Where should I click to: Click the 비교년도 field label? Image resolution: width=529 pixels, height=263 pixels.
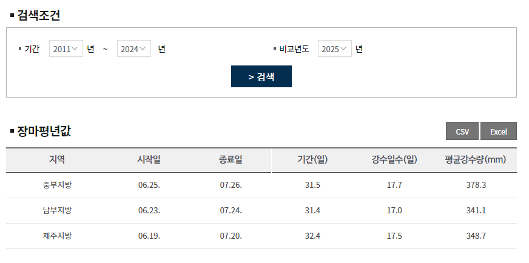[294, 49]
